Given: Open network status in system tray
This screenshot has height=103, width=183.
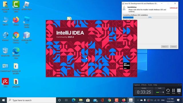Looking at the screenshot, I should point(155,100).
